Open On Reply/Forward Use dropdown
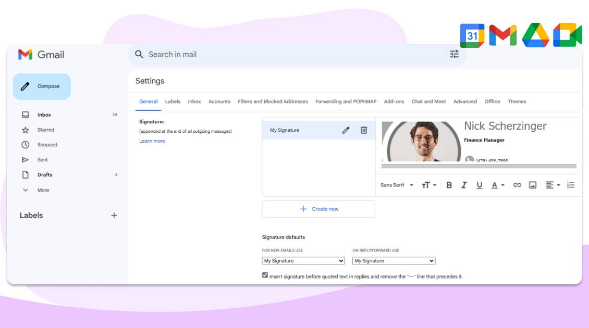This screenshot has height=328, width=589. tap(394, 261)
